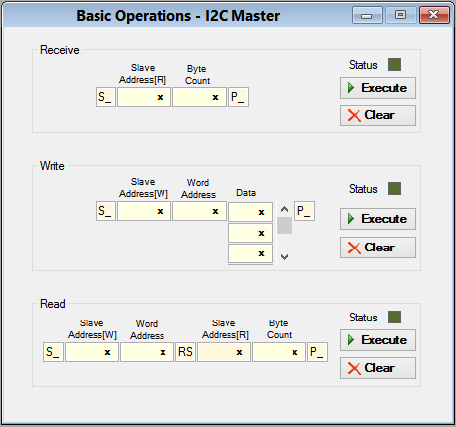Focus the third Write Data field
The width and height of the screenshot is (456, 427).
coord(250,253)
